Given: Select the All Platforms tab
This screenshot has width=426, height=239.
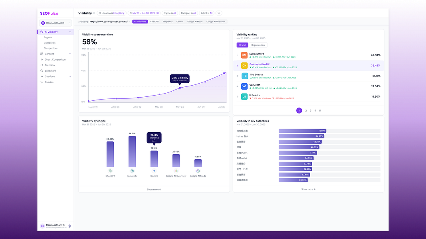Looking at the screenshot, I should click(x=140, y=22).
